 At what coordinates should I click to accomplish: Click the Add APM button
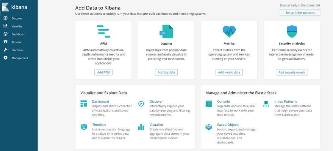[x=103, y=72]
